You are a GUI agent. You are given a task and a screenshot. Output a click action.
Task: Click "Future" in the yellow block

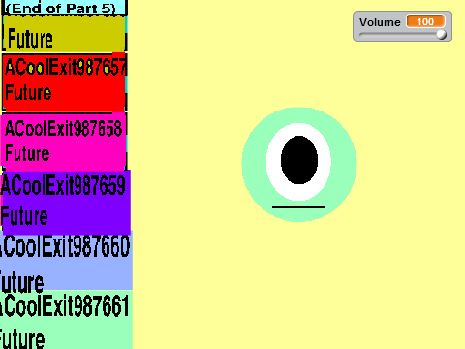[30, 39]
